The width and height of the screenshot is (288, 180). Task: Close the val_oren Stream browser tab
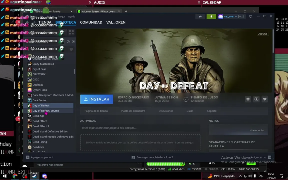click(119, 11)
